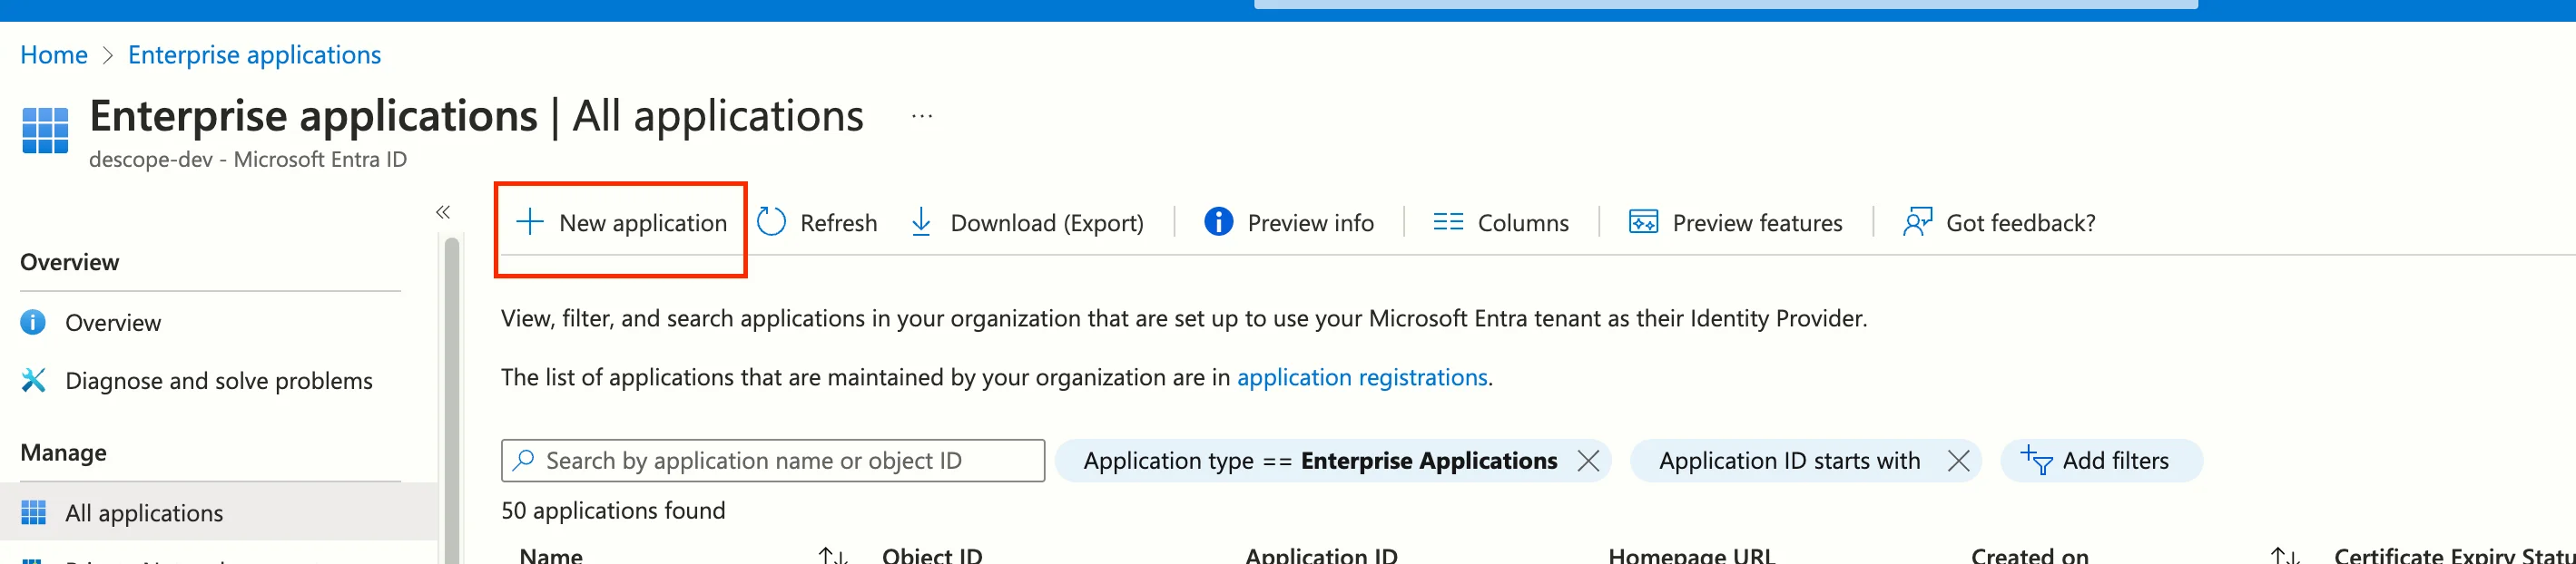
Task: Click the descope-dev - Microsoft Entra ID subtitle
Action: tap(248, 160)
